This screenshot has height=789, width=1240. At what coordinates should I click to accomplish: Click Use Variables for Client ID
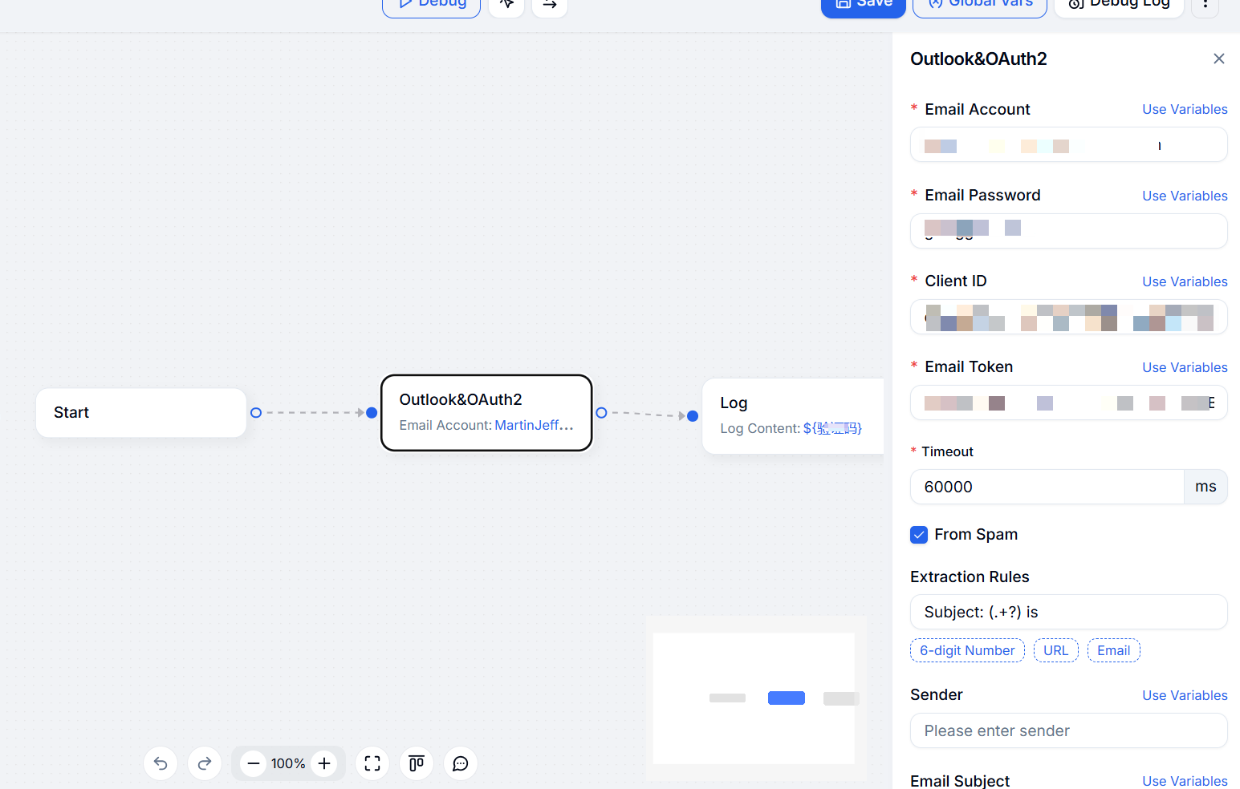pos(1185,281)
